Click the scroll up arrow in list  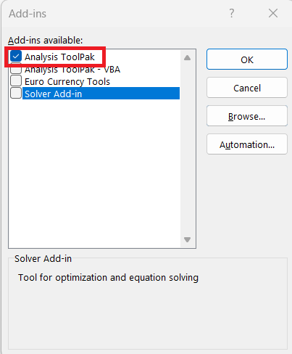(x=187, y=58)
